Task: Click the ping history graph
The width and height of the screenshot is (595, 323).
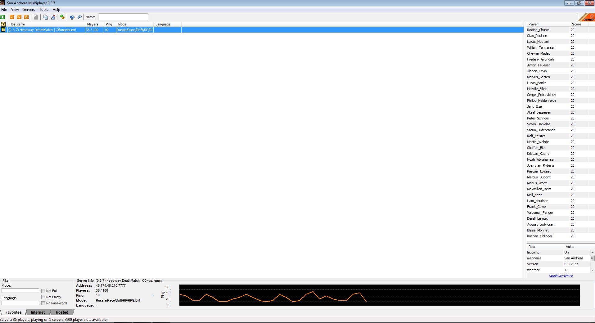Action: click(379, 295)
